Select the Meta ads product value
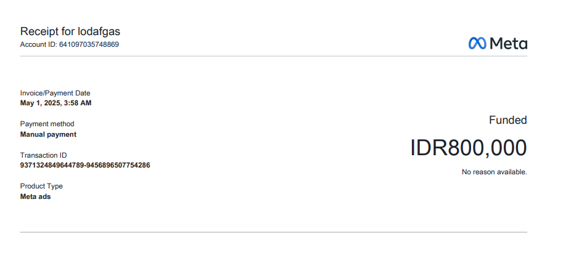This screenshot has width=563, height=263. click(x=35, y=196)
